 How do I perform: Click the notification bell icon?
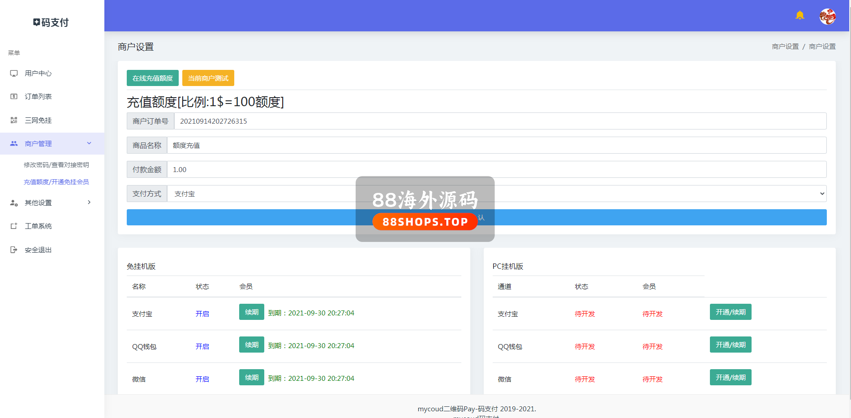click(x=799, y=16)
